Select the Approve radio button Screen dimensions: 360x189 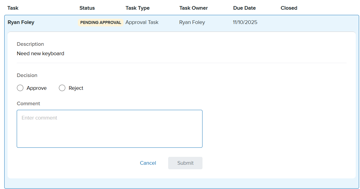coord(20,88)
